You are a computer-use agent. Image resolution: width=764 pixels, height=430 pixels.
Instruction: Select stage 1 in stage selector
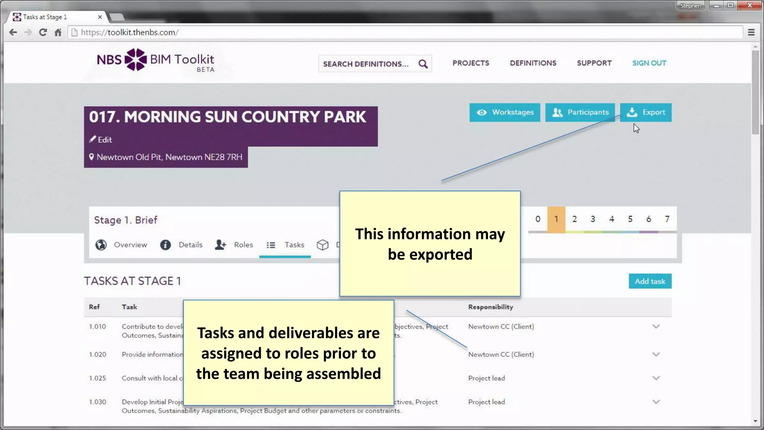click(556, 219)
